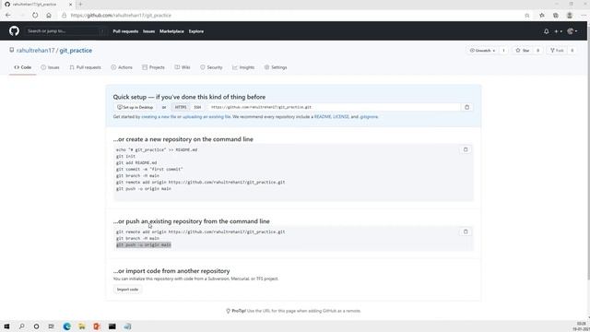
Task: Open the .gitignore link
Action: (x=369, y=117)
